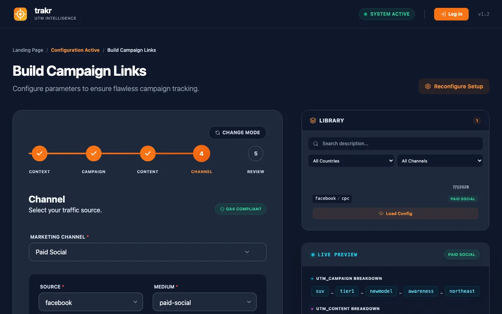
Task: Open the Medium dropdown showing paid-social
Action: (x=205, y=302)
